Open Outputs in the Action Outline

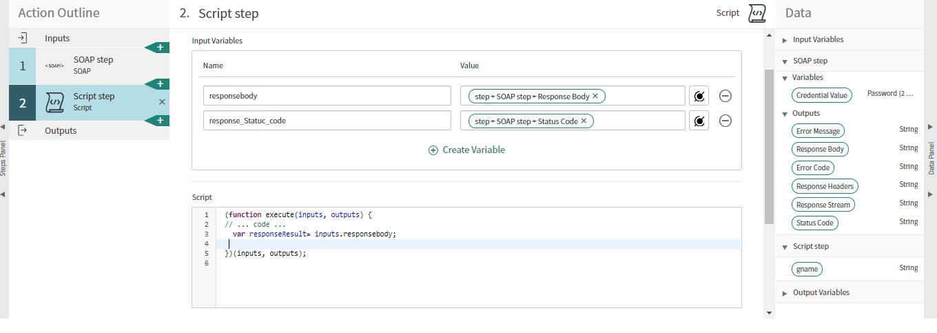(x=61, y=131)
